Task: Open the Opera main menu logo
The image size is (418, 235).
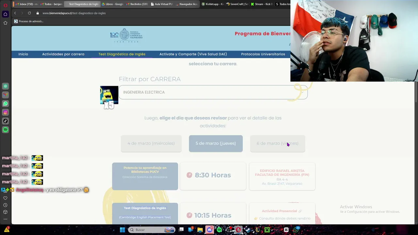Action: (x=5, y=5)
